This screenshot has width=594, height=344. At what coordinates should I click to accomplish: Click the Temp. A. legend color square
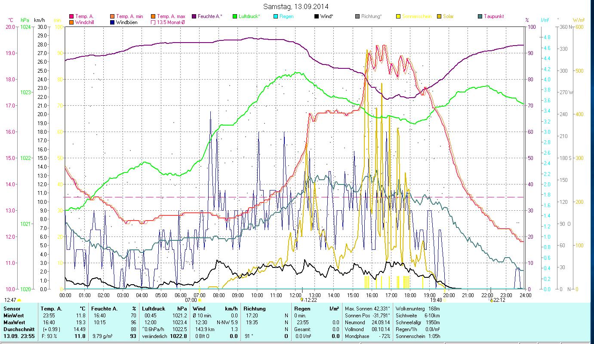point(71,16)
